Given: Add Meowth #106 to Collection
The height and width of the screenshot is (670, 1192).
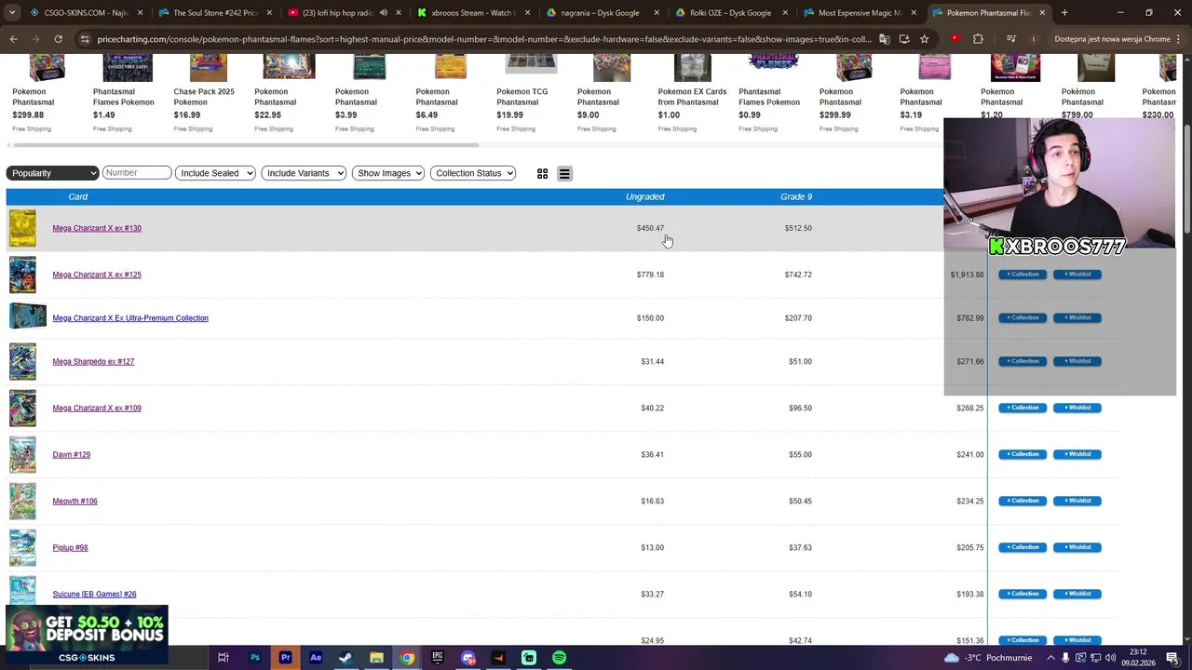Looking at the screenshot, I should pos(1023,501).
